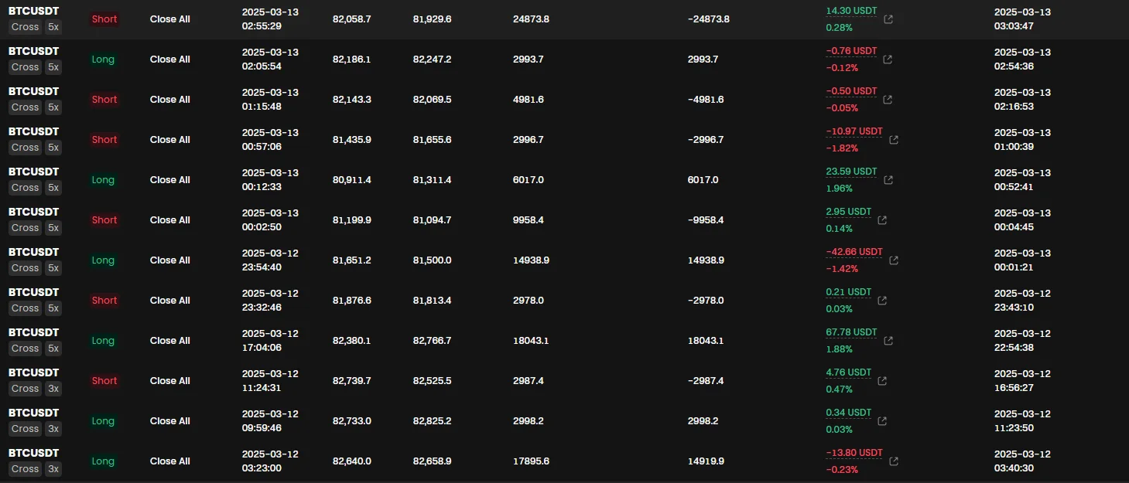Open share icon next to -0.76 USDT

click(888, 60)
